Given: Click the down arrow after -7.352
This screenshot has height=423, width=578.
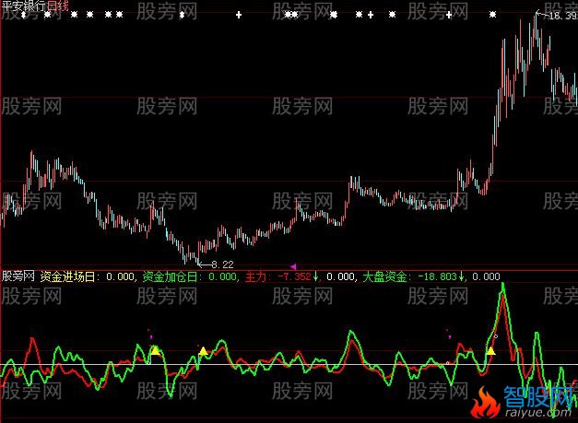Looking at the screenshot, I should click(x=315, y=276).
